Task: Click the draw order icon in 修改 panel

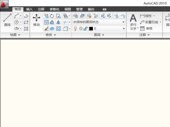Action: (x=65, y=16)
